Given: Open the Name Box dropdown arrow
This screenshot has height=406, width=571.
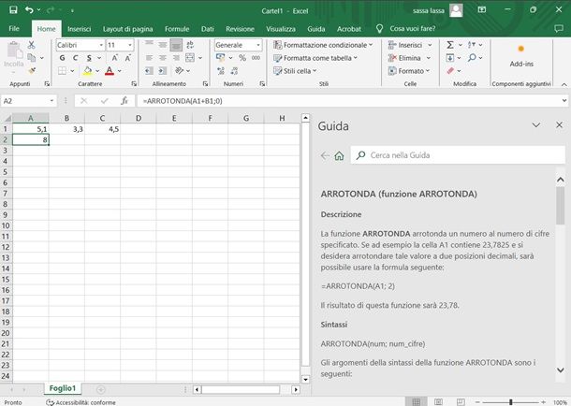Looking at the screenshot, I should (x=51, y=101).
